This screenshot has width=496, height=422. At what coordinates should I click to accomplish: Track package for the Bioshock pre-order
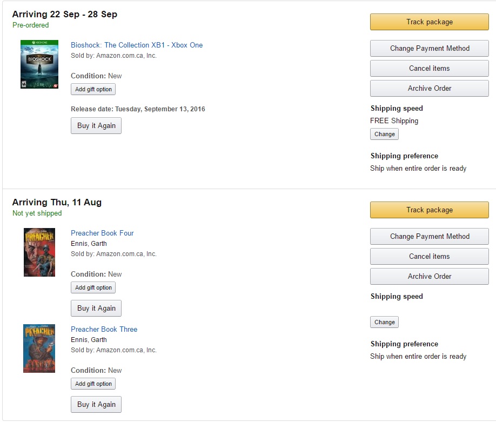429,22
